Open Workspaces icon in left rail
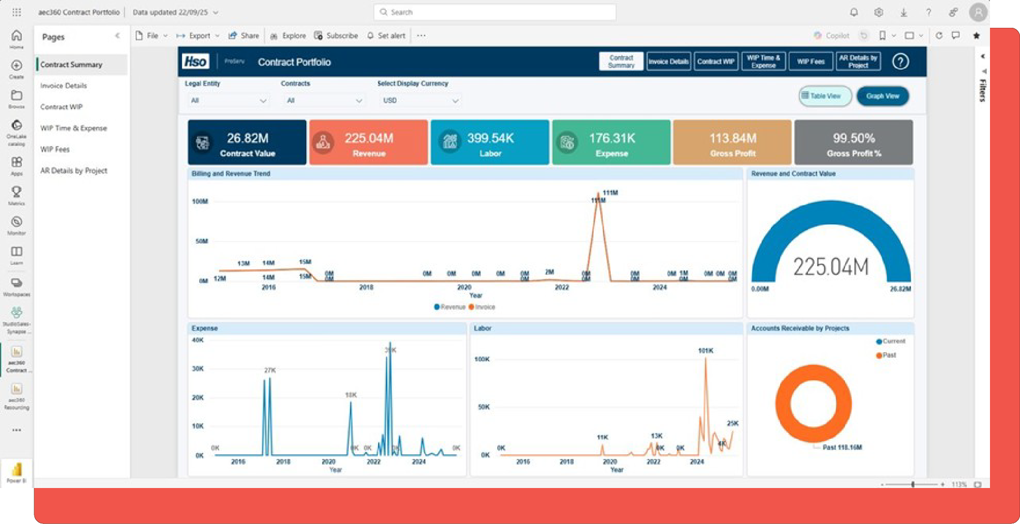The height and width of the screenshot is (524, 1020). pyautogui.click(x=17, y=286)
